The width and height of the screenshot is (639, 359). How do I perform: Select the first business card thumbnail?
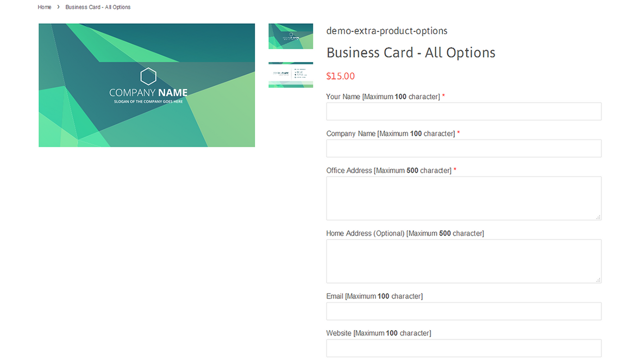tap(291, 36)
